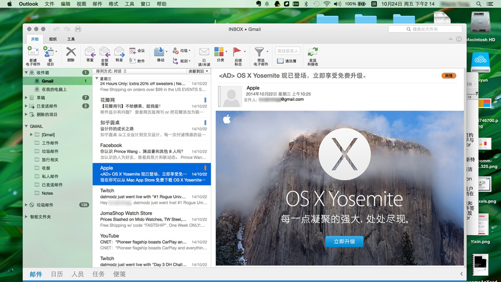Open the 日历 (Calendar) view
501x282 pixels.
pyautogui.click(x=57, y=274)
